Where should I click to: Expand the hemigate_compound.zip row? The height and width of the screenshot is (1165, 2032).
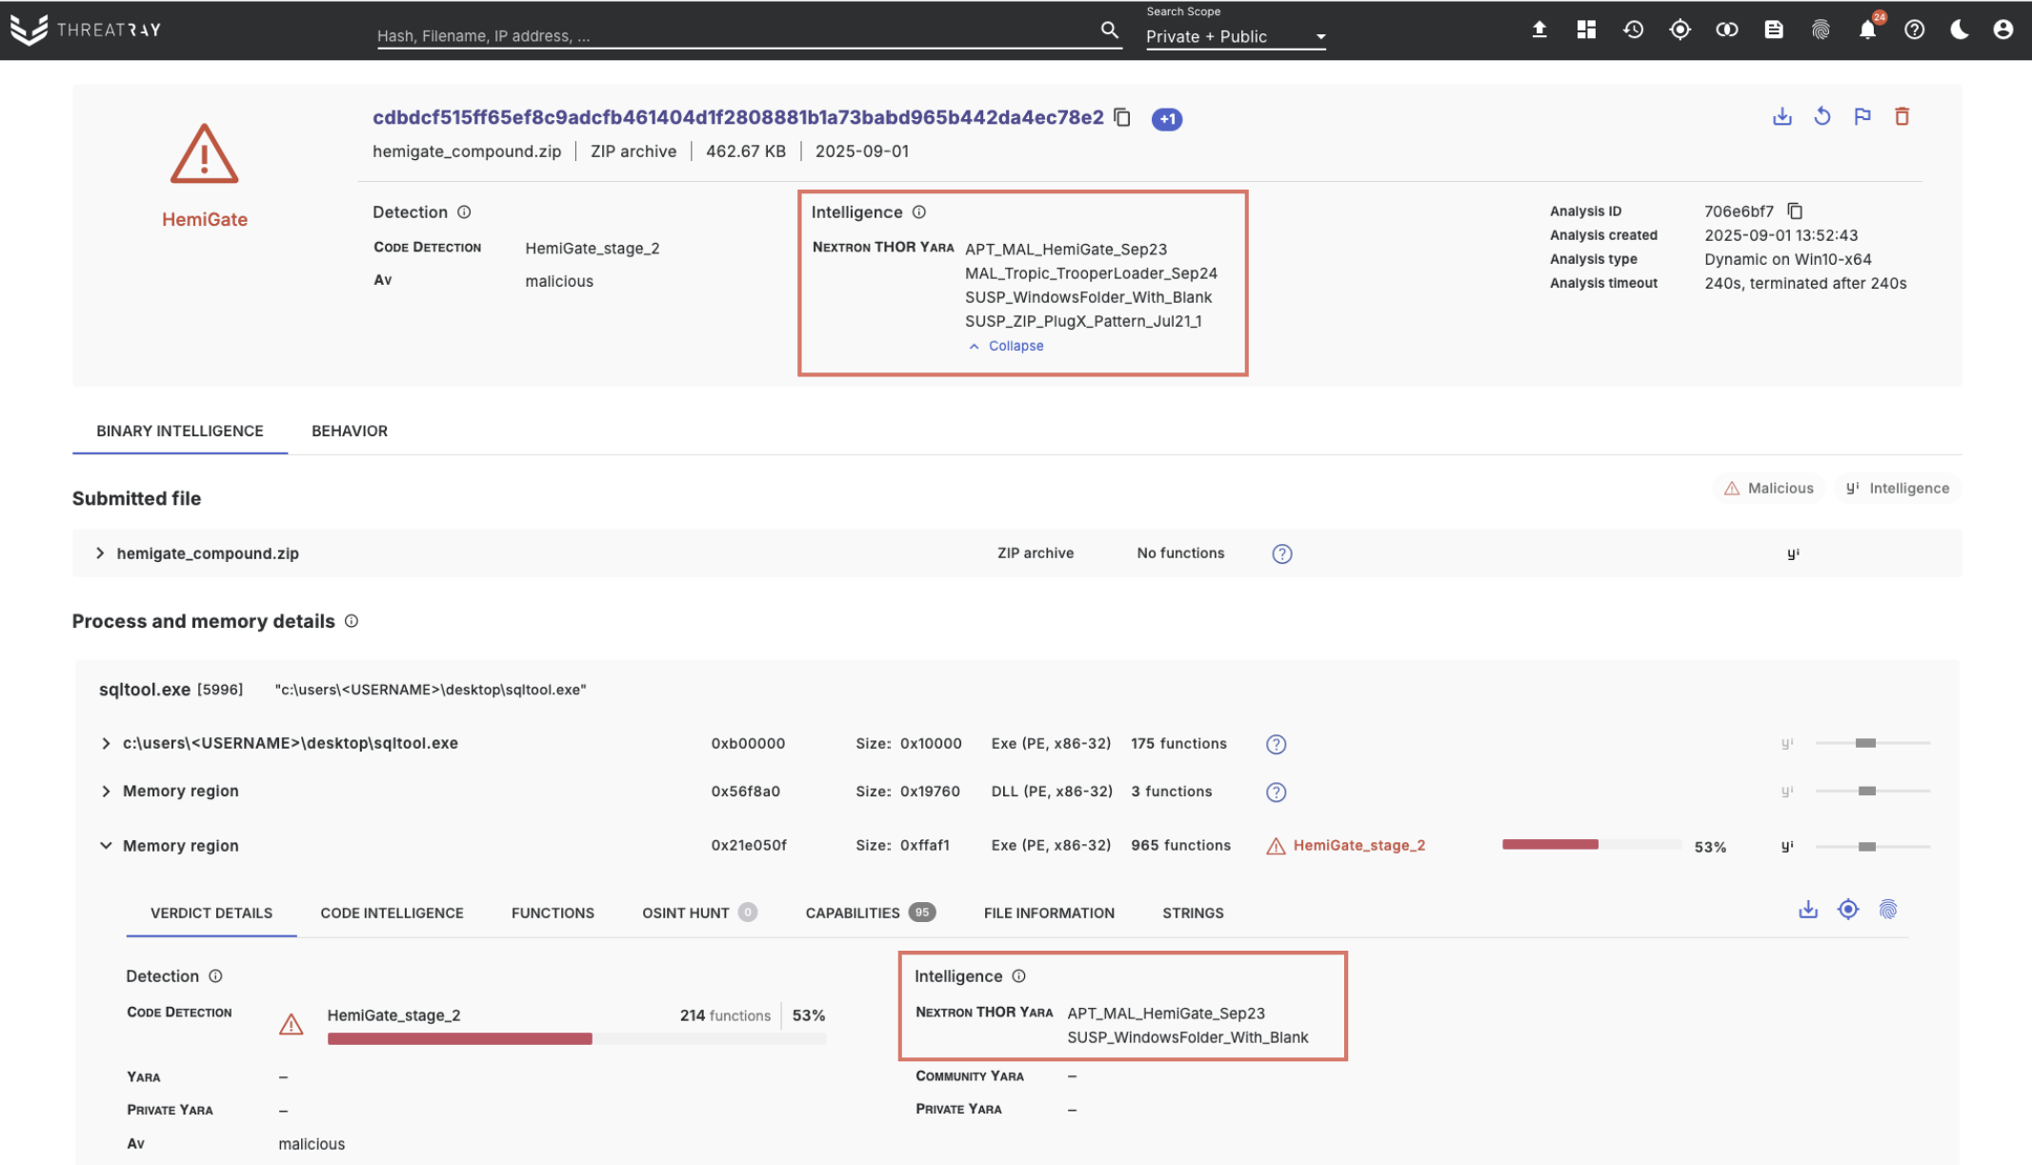100,552
